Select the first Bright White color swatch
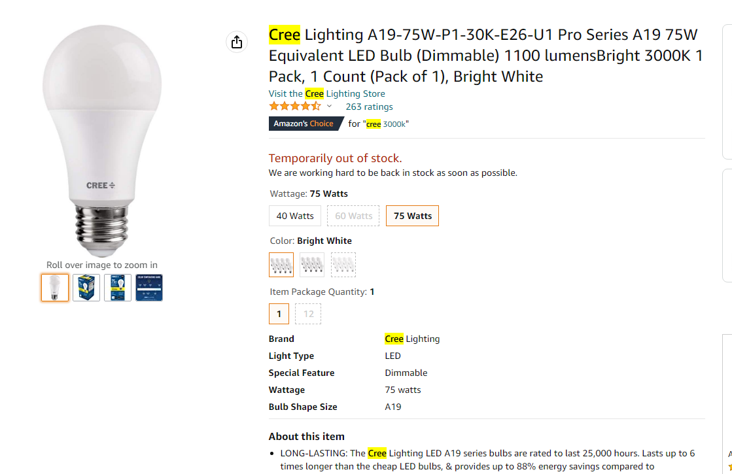Screen dimensions: 732x474 click(281, 265)
